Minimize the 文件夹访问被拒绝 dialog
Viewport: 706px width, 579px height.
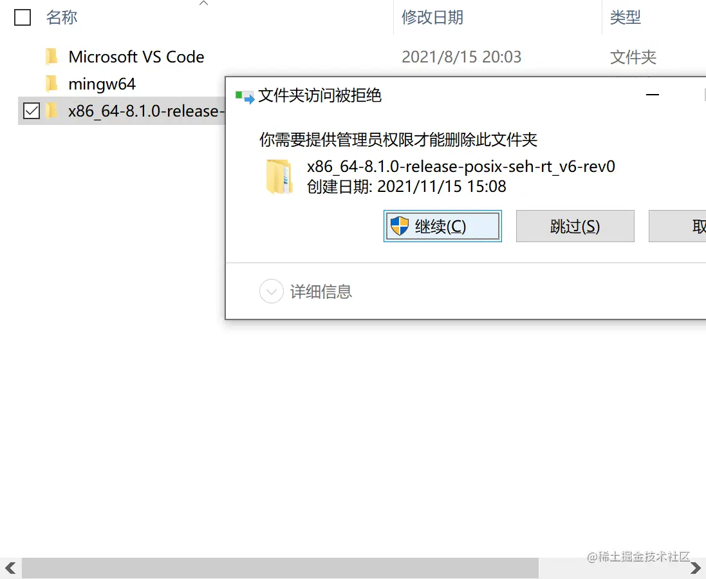pos(653,95)
